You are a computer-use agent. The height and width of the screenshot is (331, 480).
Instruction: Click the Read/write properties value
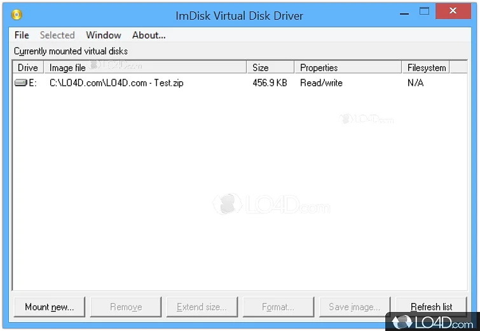click(321, 83)
